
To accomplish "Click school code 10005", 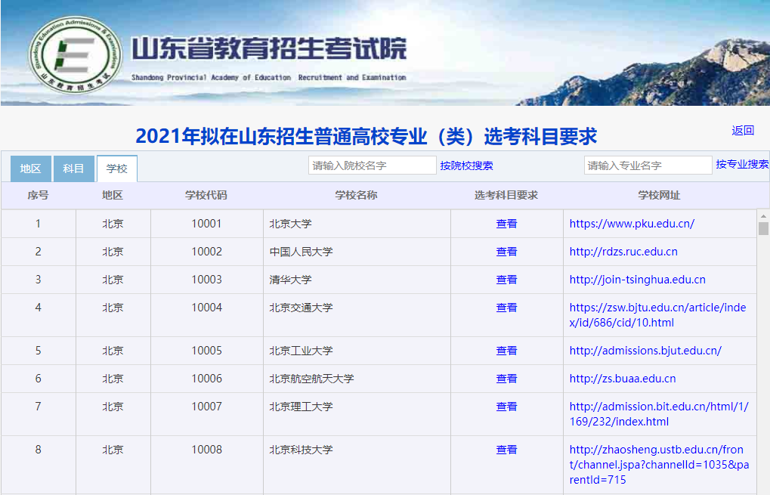I will (207, 351).
